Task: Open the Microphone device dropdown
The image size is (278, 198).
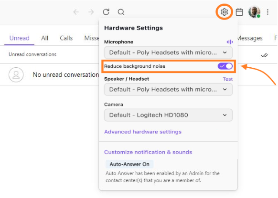Action: pos(168,52)
